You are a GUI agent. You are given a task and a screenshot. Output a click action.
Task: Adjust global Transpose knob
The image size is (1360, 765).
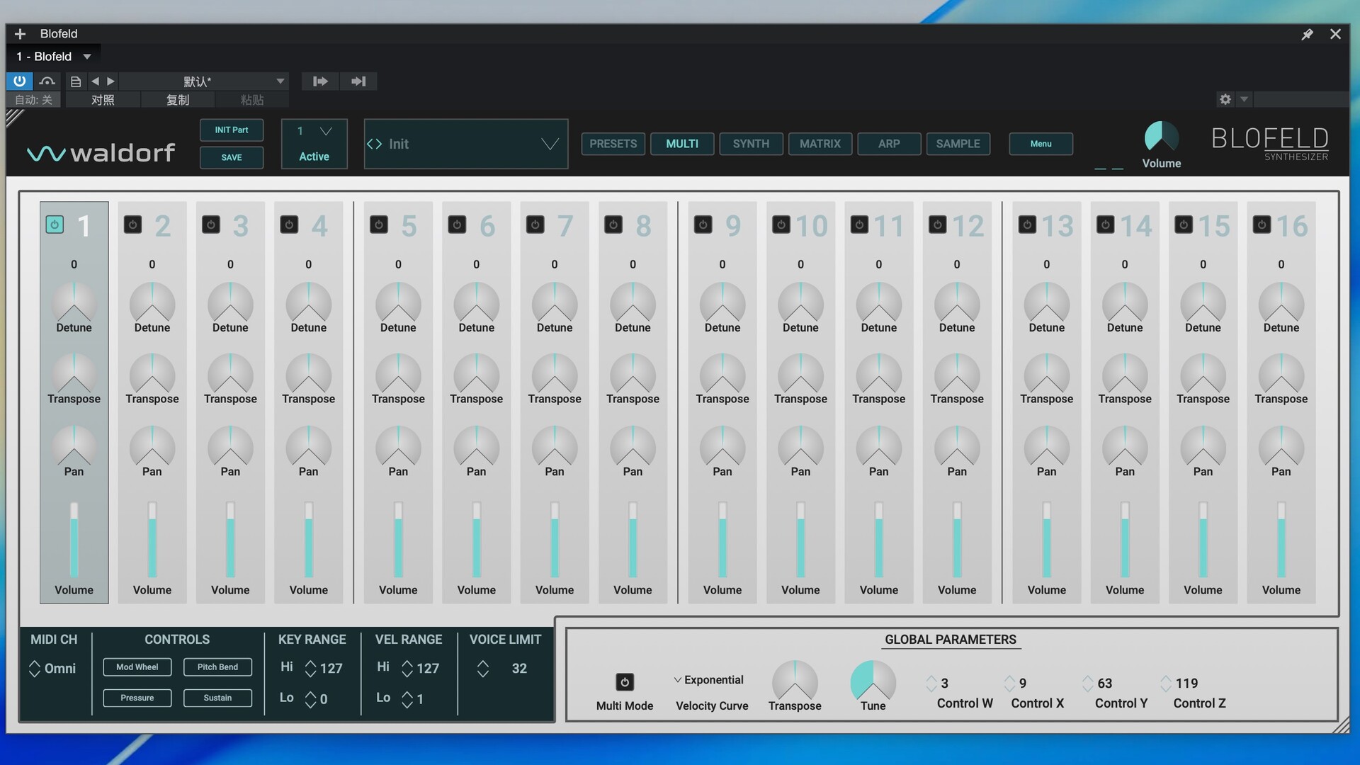click(x=795, y=681)
